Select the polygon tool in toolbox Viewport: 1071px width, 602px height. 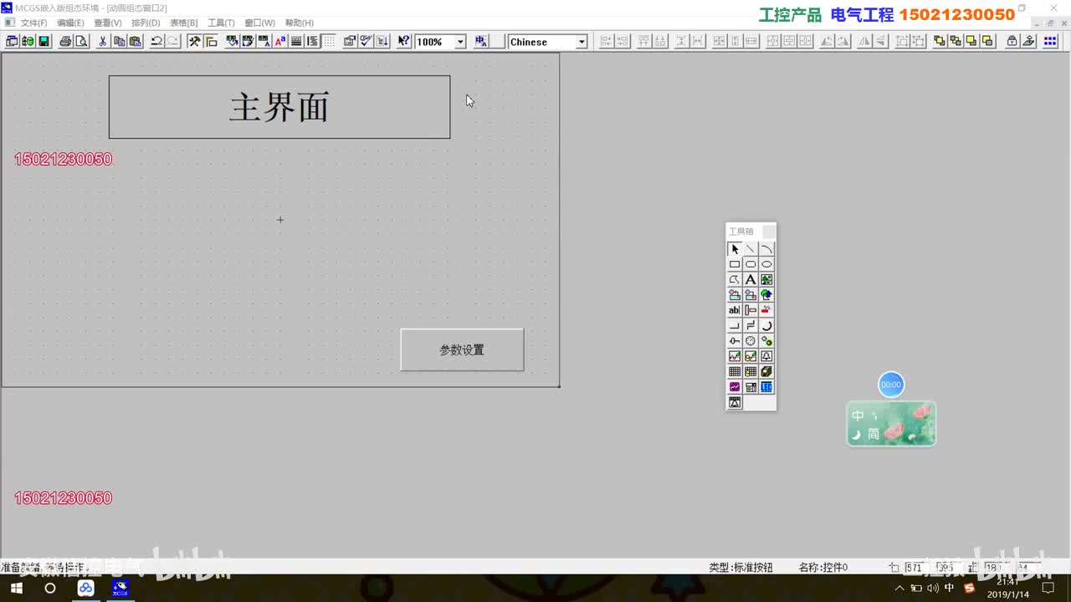(x=735, y=279)
